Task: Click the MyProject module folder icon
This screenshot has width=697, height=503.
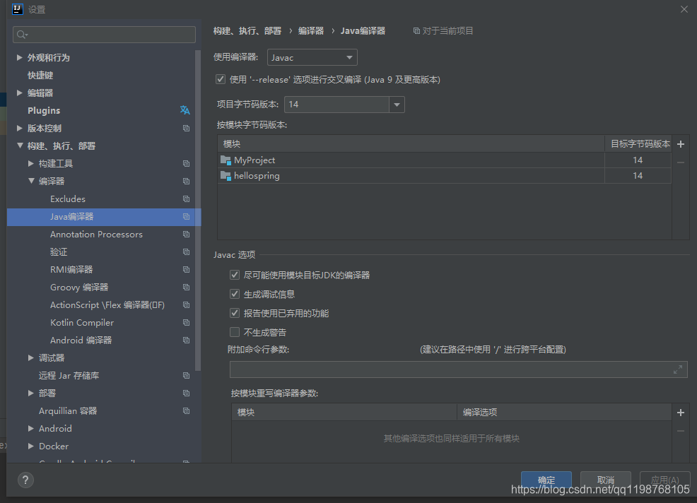Action: click(226, 160)
